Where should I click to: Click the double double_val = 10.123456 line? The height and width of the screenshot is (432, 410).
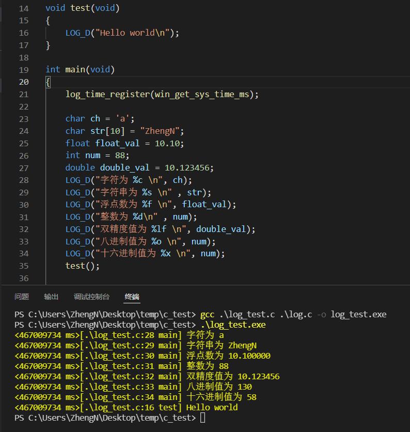(139, 168)
